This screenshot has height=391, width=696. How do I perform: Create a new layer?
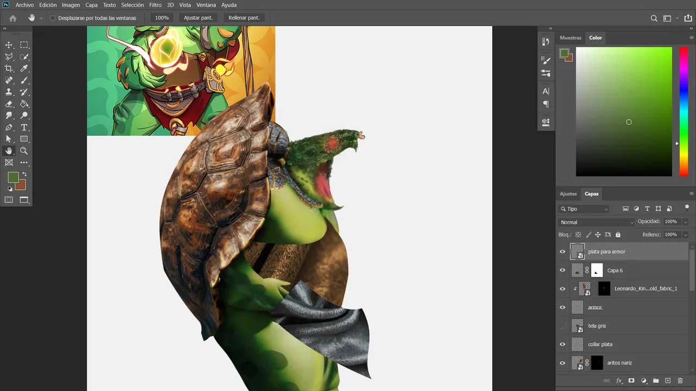click(x=668, y=381)
